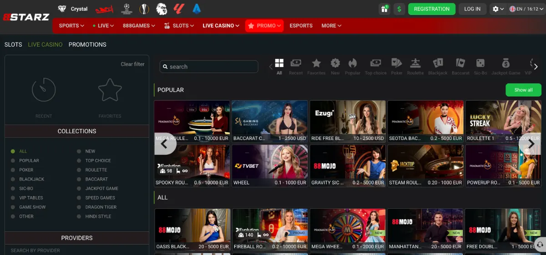Click the green gift bonus icon

[384, 9]
